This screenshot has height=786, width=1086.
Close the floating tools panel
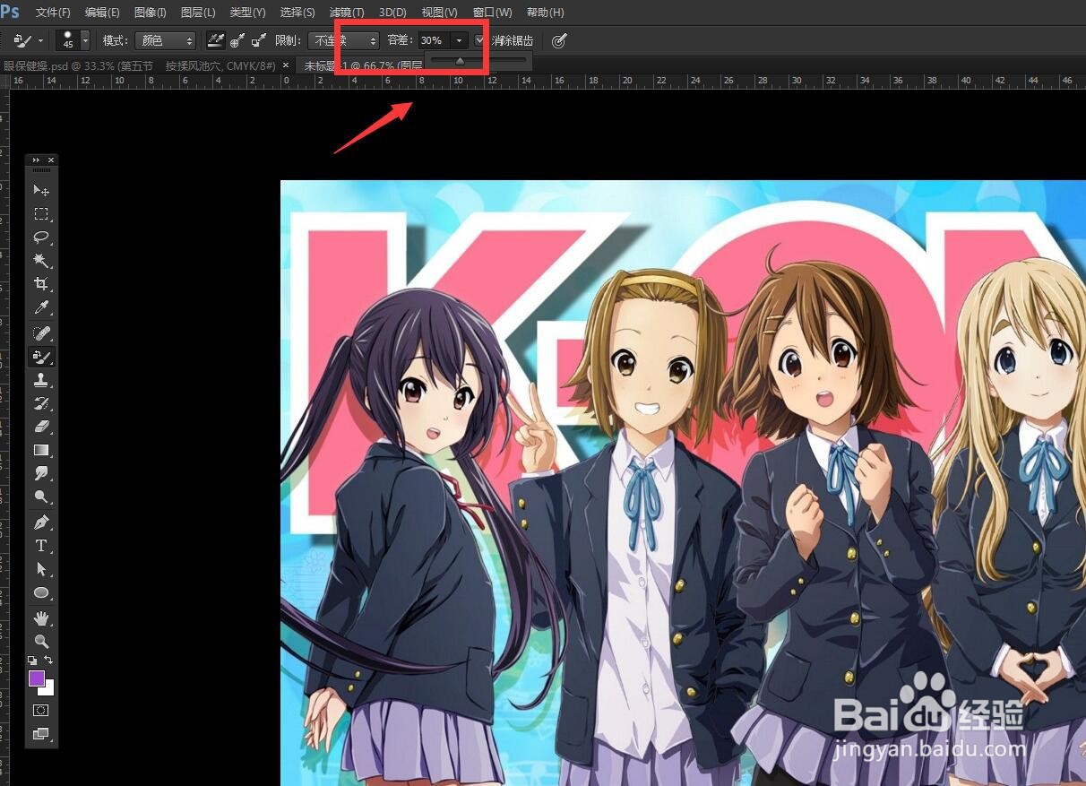click(51, 160)
